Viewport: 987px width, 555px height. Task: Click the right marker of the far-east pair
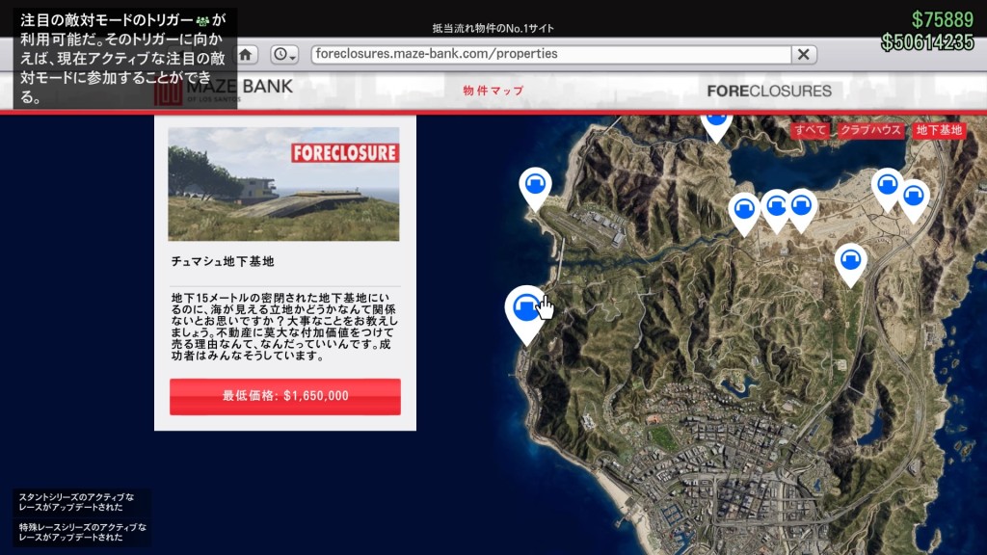[x=913, y=196]
